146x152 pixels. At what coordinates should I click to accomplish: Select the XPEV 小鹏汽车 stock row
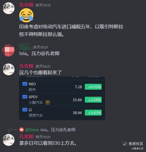(x=62, y=100)
